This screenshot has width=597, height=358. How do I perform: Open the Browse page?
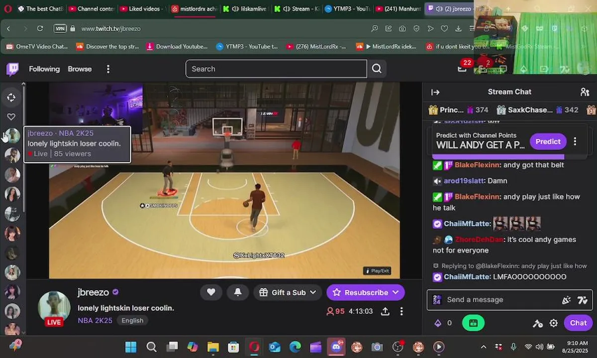pos(80,69)
